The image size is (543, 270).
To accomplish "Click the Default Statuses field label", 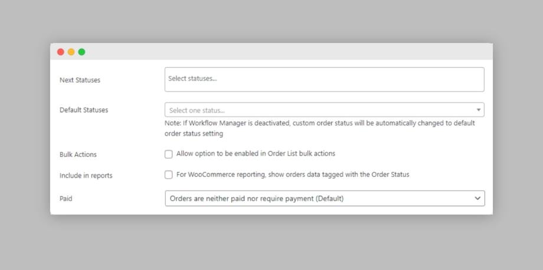I will (x=84, y=110).
